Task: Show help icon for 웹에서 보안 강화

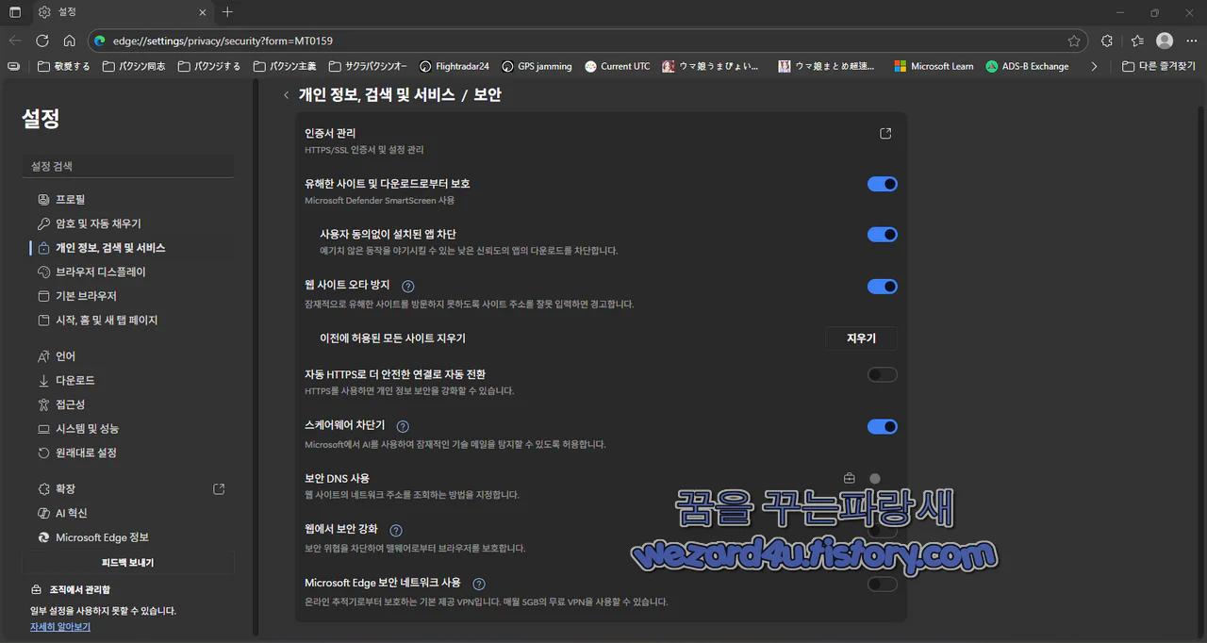Action: pyautogui.click(x=396, y=531)
